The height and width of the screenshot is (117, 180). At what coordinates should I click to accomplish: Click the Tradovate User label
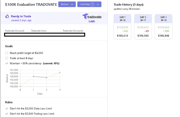pyautogui.click(x=39, y=31)
